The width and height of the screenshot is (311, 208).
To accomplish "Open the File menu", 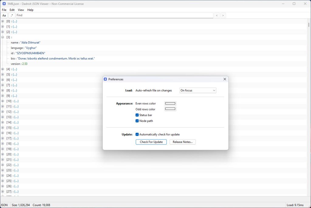I will pyautogui.click(x=4, y=10).
